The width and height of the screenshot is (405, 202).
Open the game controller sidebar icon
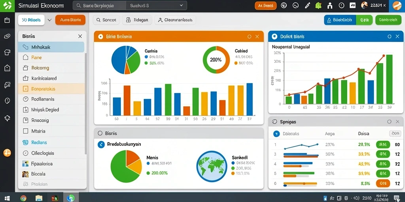click(x=7, y=36)
